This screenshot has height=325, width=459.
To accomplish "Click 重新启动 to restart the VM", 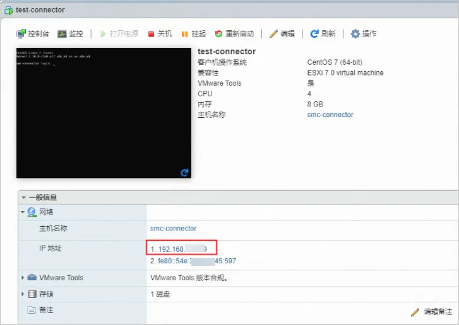I will [234, 34].
